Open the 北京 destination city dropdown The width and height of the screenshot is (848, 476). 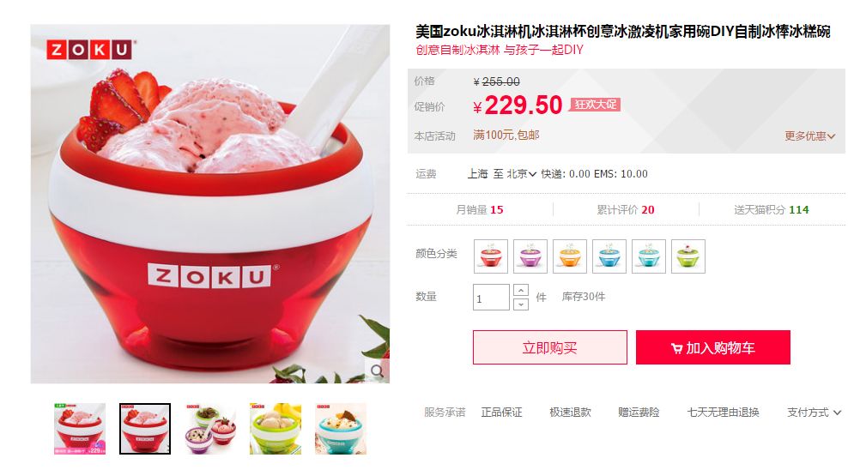click(521, 174)
